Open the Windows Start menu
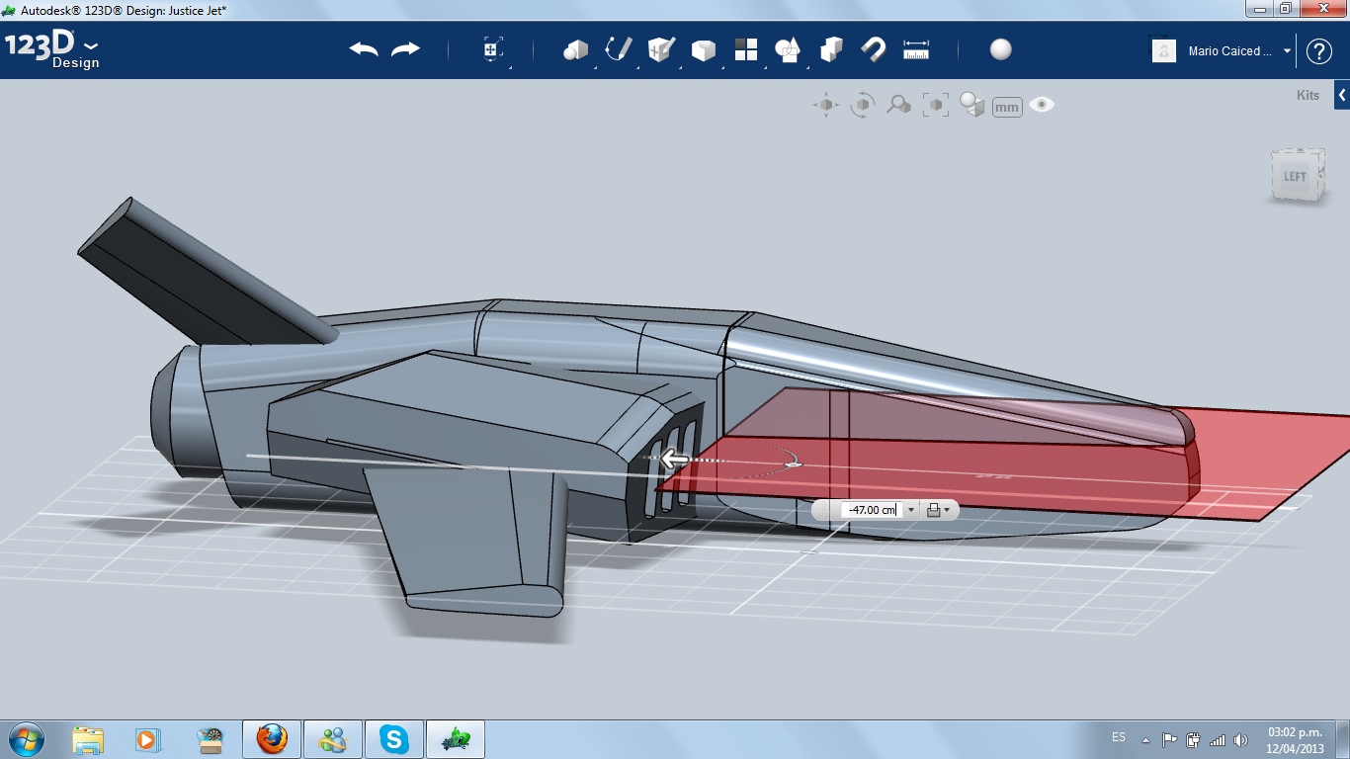The image size is (1350, 759). coord(25,738)
